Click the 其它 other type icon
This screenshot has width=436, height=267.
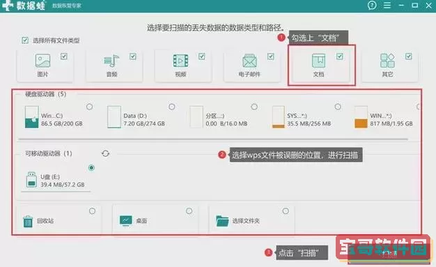[x=387, y=61]
